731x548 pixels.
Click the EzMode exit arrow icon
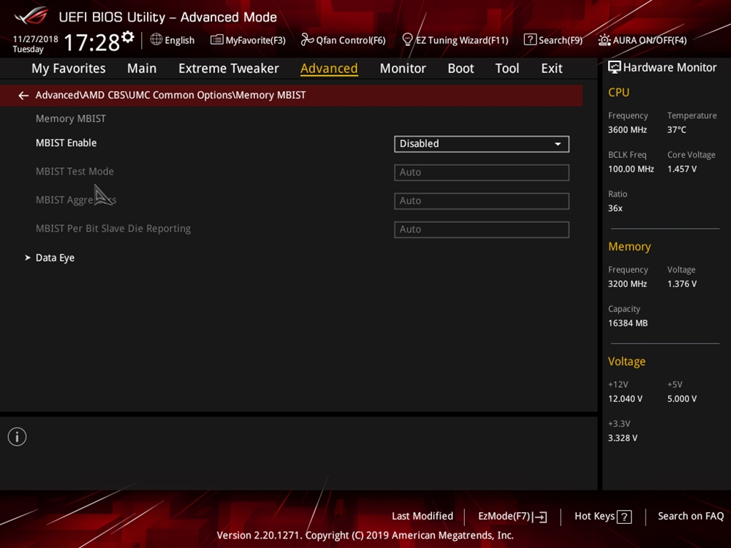point(540,517)
